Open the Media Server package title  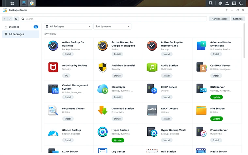click(218, 151)
